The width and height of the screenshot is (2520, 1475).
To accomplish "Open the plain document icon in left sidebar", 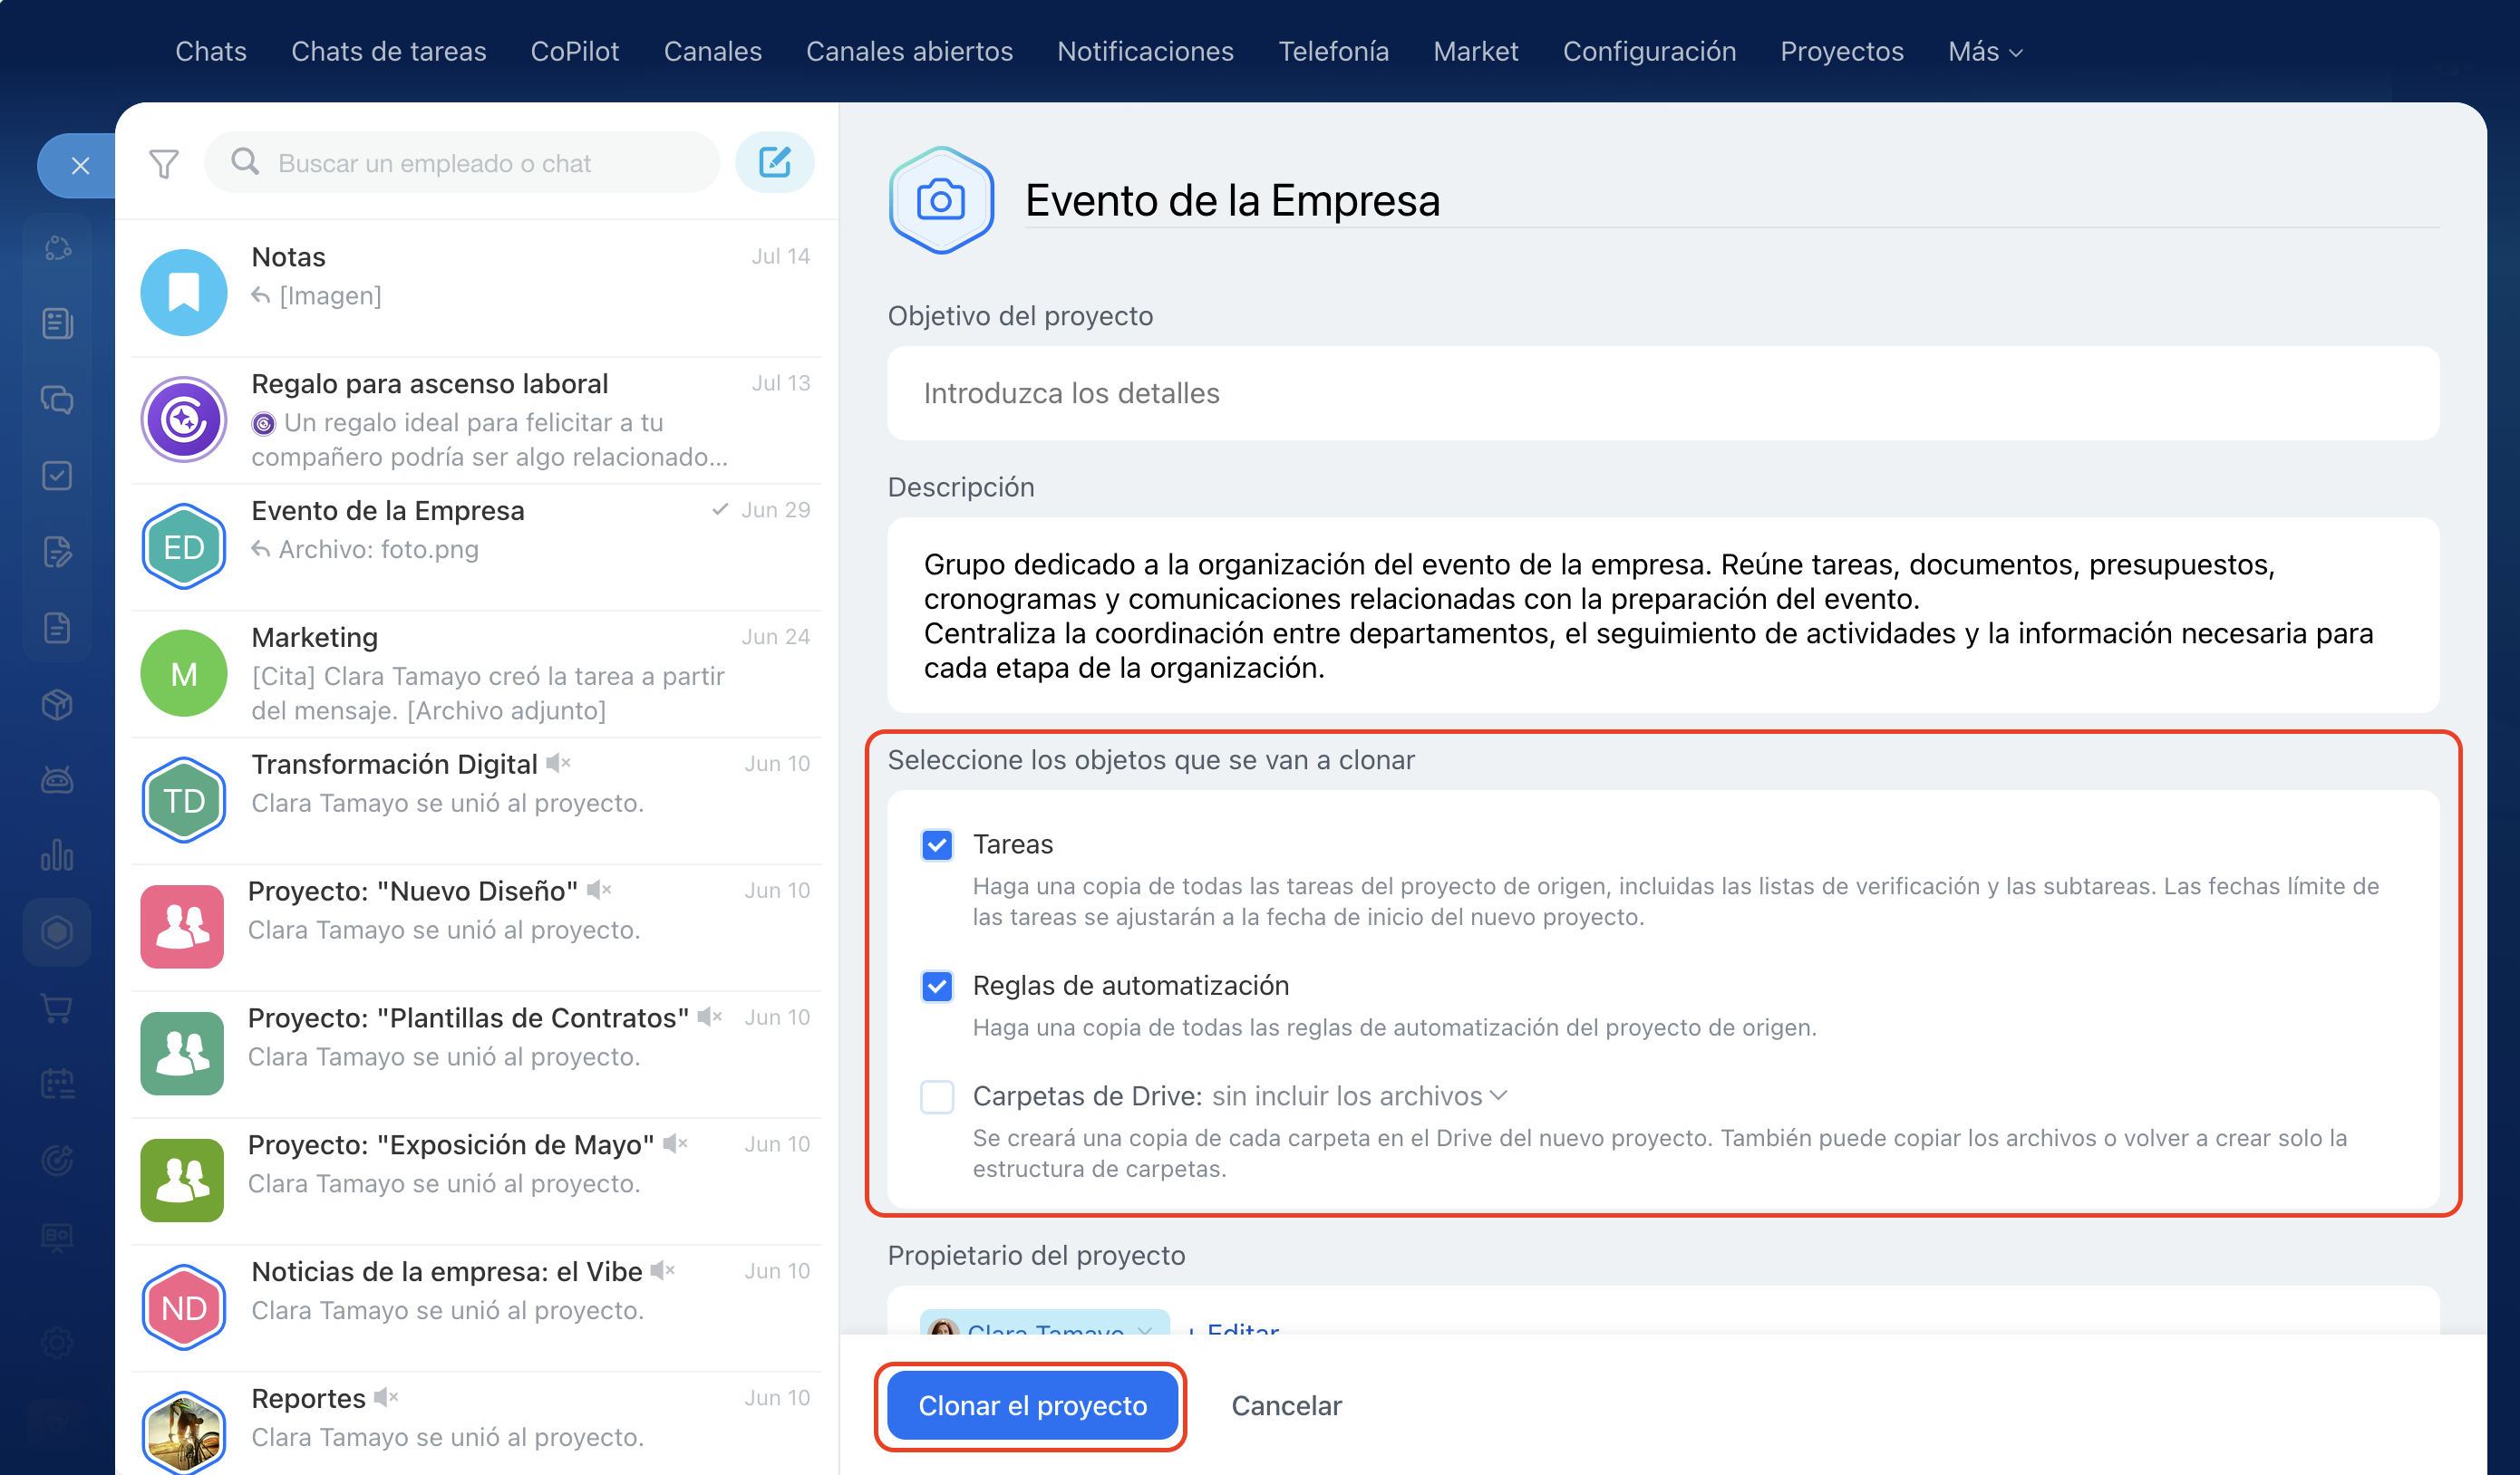I will click(58, 628).
